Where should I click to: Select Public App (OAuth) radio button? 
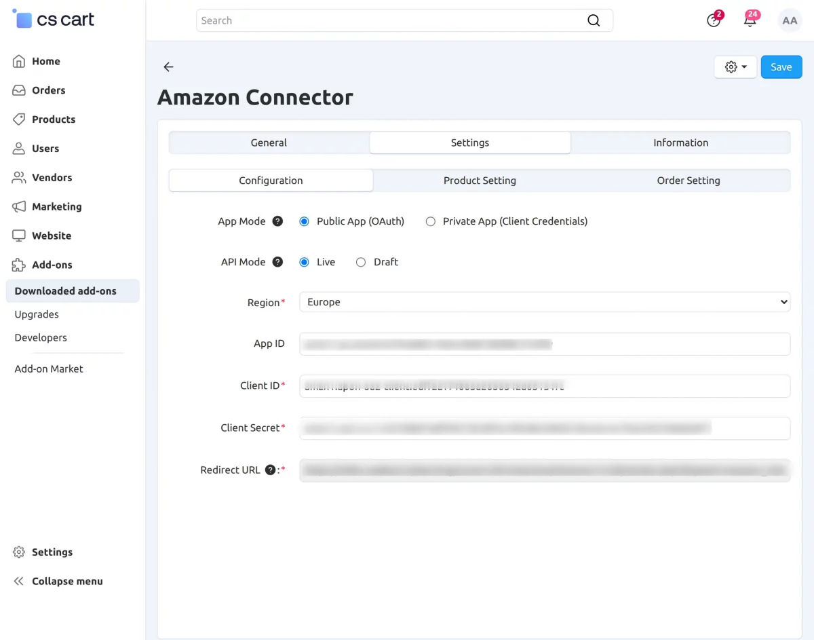304,221
